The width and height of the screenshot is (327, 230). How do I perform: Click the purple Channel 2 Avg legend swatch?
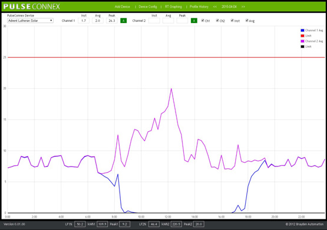click(302, 41)
